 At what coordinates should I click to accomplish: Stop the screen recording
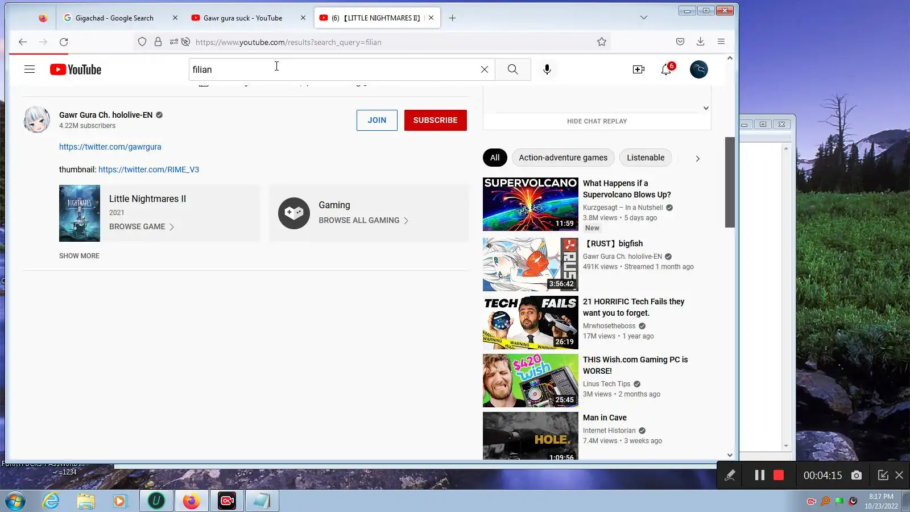tap(779, 475)
